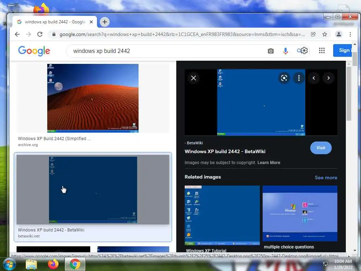Image resolution: width=361 pixels, height=271 pixels.
Task: Search inside image with Lens icon
Action: (284, 78)
